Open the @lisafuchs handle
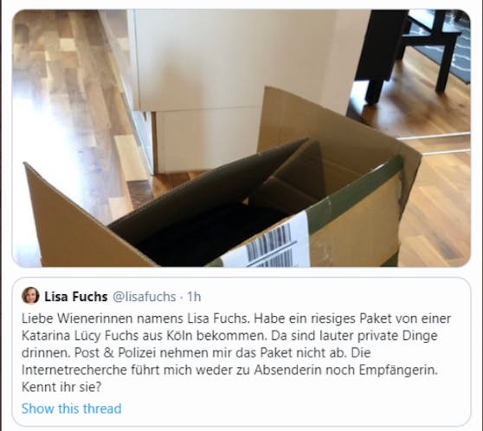 145,297
